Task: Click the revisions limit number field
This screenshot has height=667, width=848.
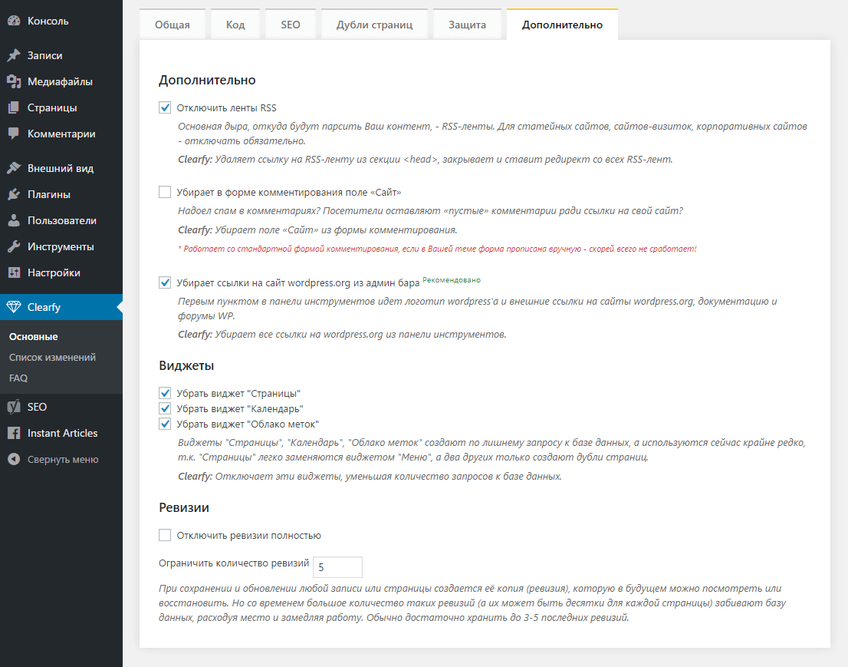Action: [x=337, y=567]
